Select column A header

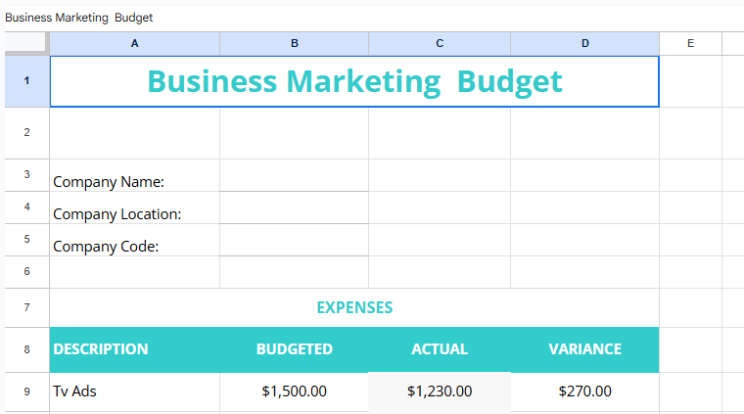tap(134, 43)
